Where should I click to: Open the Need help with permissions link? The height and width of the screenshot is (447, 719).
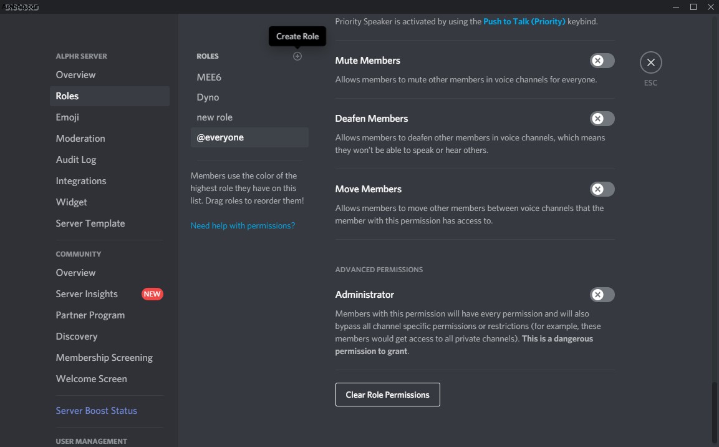click(x=243, y=225)
